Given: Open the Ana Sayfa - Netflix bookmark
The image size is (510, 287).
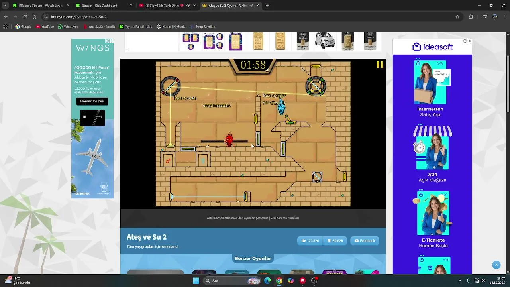Looking at the screenshot, I should coord(99,27).
